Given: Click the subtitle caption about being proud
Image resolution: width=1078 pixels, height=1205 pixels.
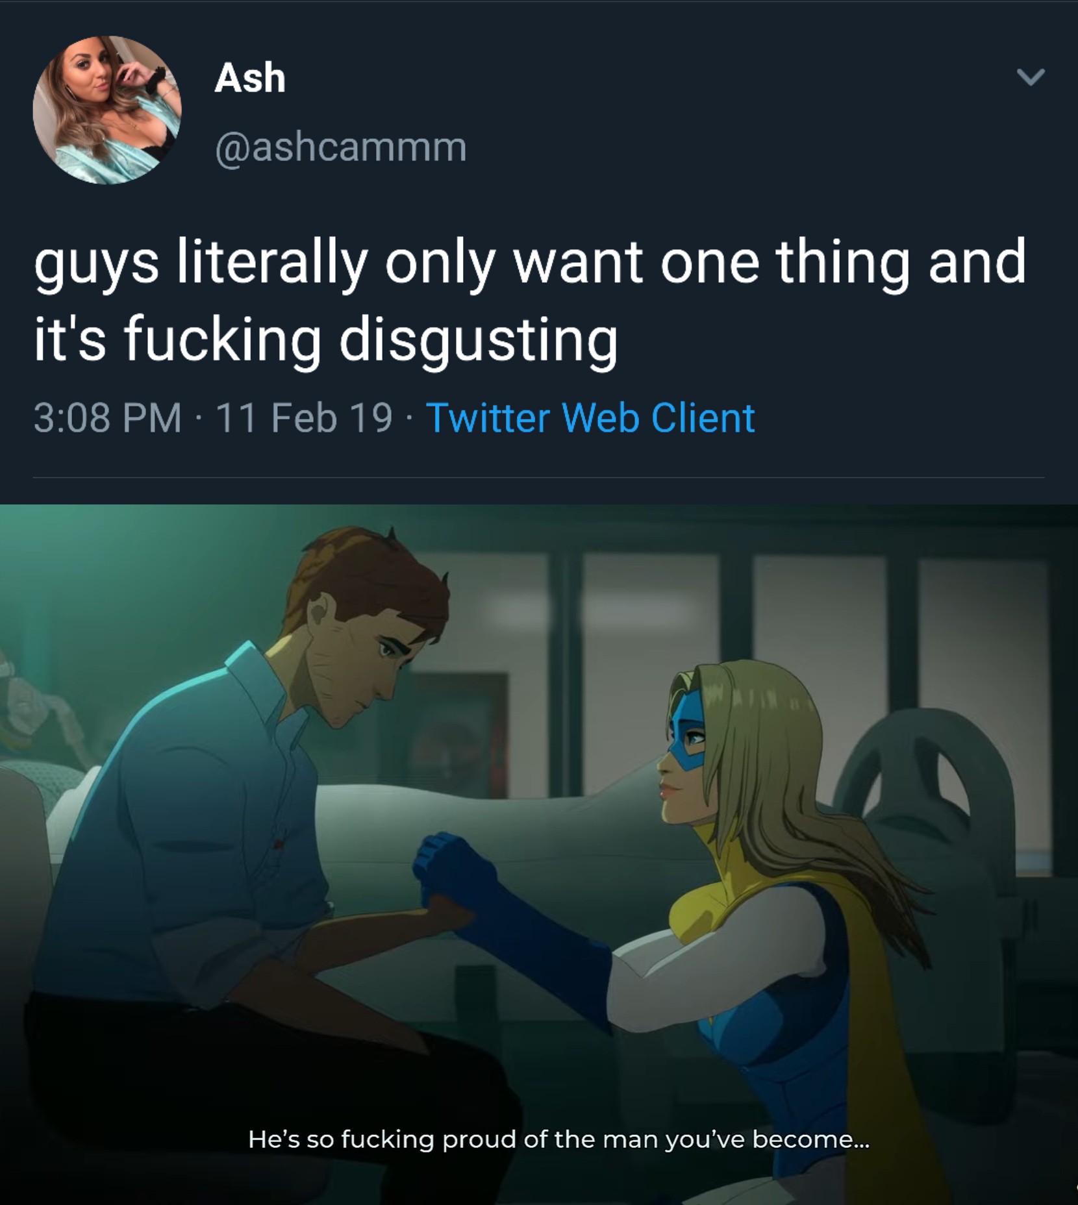Looking at the screenshot, I should coord(558,1139).
